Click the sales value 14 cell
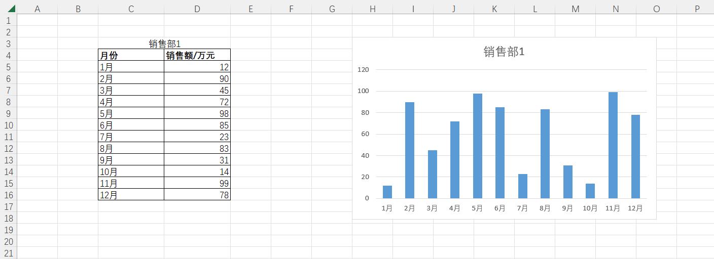This screenshot has width=714, height=259. pos(197,171)
